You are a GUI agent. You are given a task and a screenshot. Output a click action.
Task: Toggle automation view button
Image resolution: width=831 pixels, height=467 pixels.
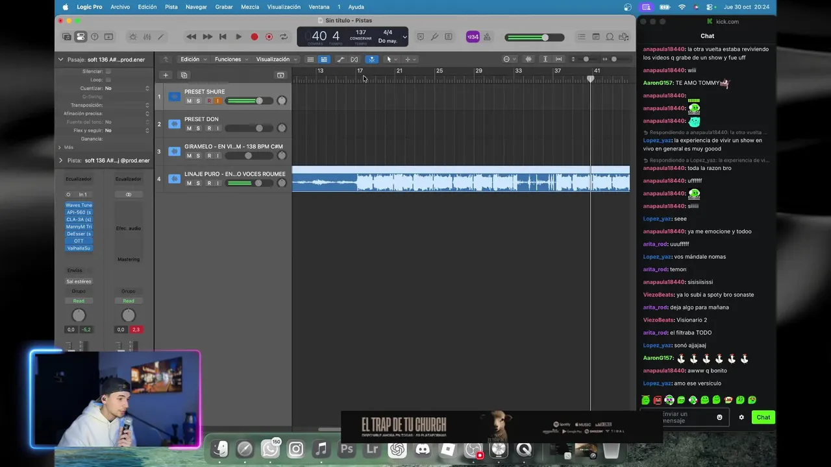point(340,59)
